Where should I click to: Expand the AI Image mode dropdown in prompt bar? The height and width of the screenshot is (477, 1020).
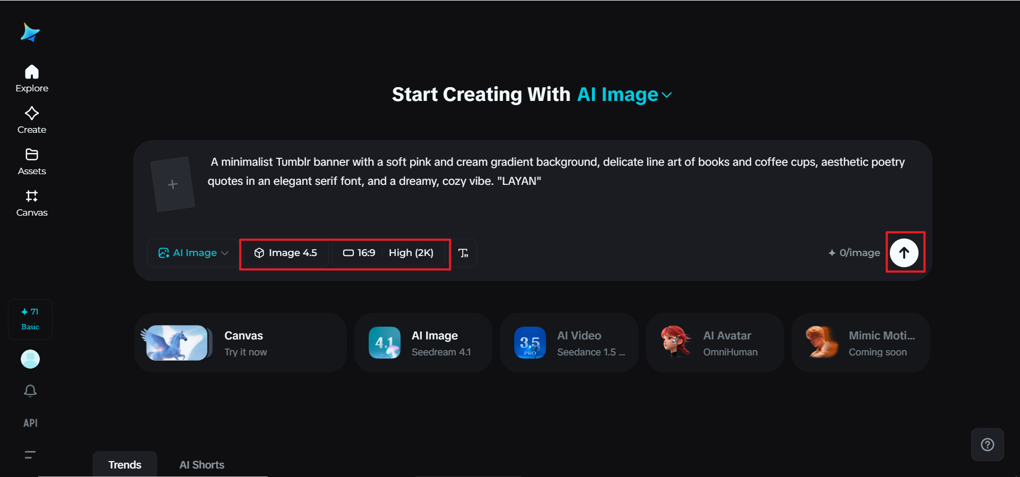click(x=193, y=253)
